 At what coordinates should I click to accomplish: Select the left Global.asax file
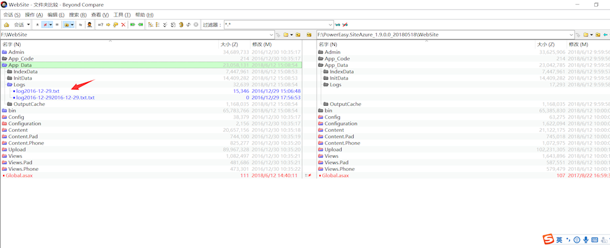point(19,176)
